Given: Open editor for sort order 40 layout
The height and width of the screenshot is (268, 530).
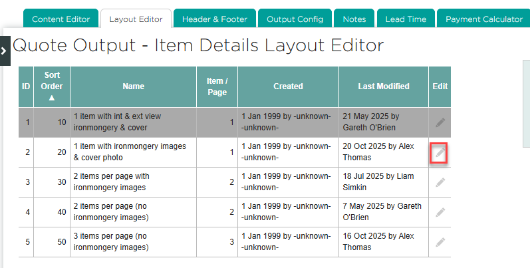Looking at the screenshot, I should (x=440, y=213).
